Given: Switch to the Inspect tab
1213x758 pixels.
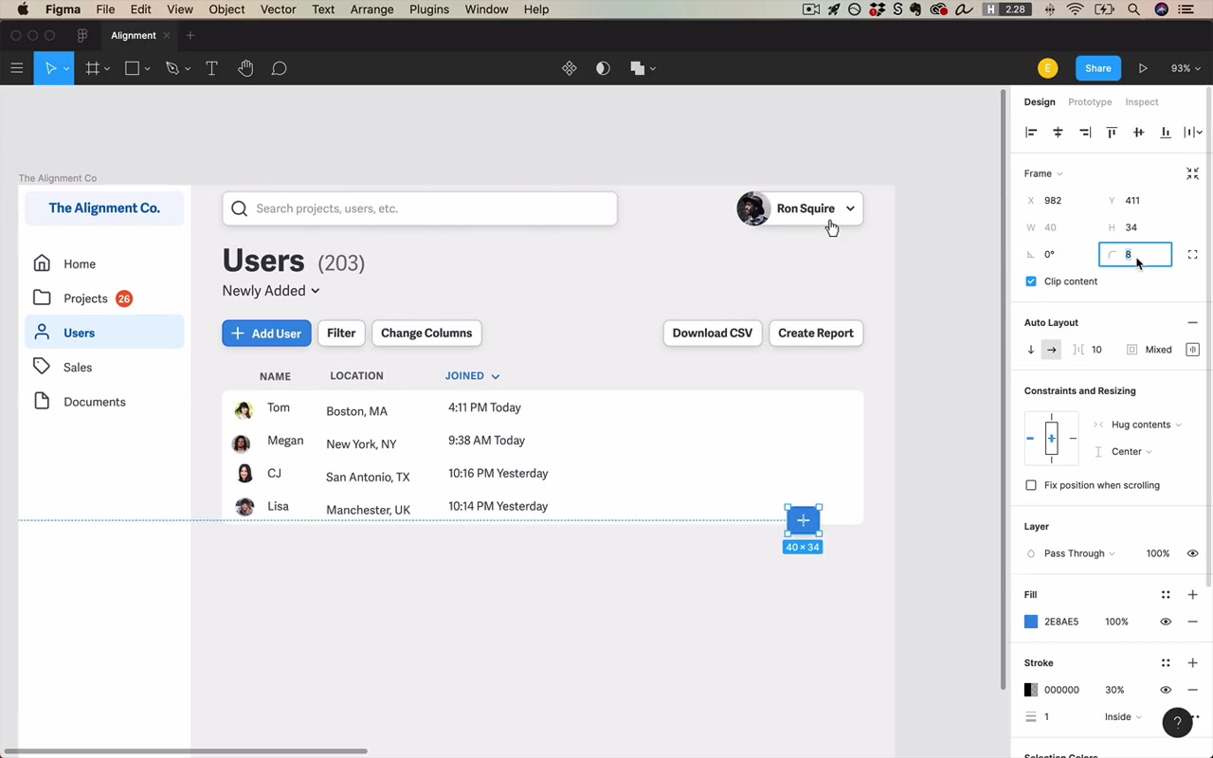Looking at the screenshot, I should [1142, 102].
